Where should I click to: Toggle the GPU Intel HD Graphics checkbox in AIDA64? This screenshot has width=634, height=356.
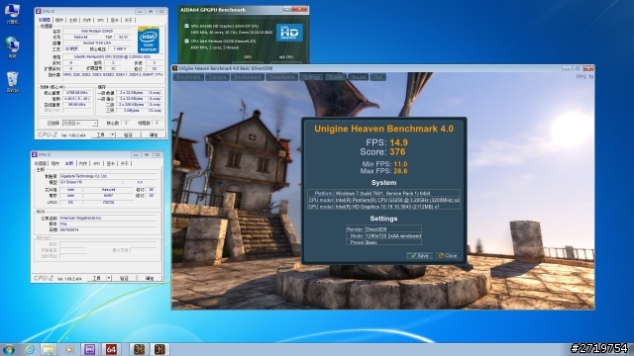[x=186, y=26]
